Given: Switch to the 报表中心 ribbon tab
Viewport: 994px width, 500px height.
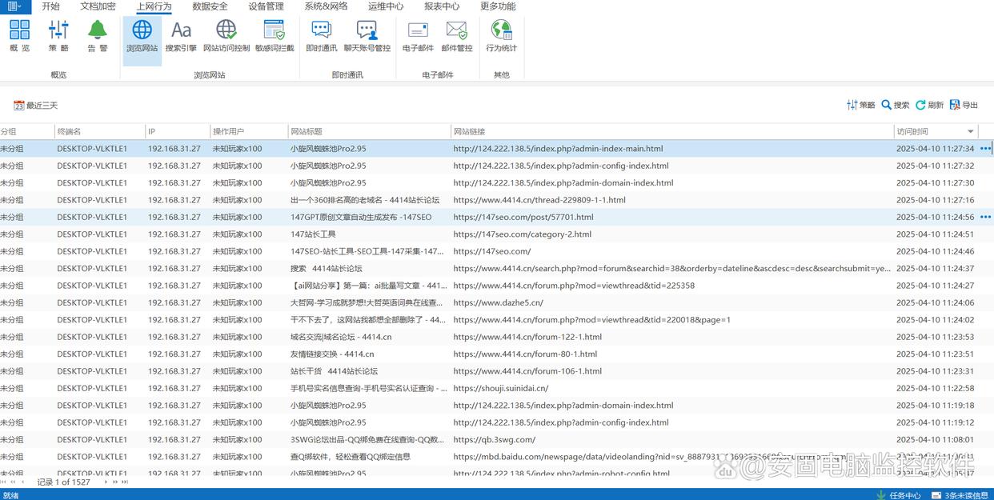Looking at the screenshot, I should [442, 6].
